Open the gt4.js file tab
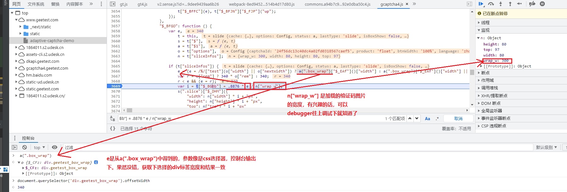Viewport: 567px width, 192px height. pos(143,4)
